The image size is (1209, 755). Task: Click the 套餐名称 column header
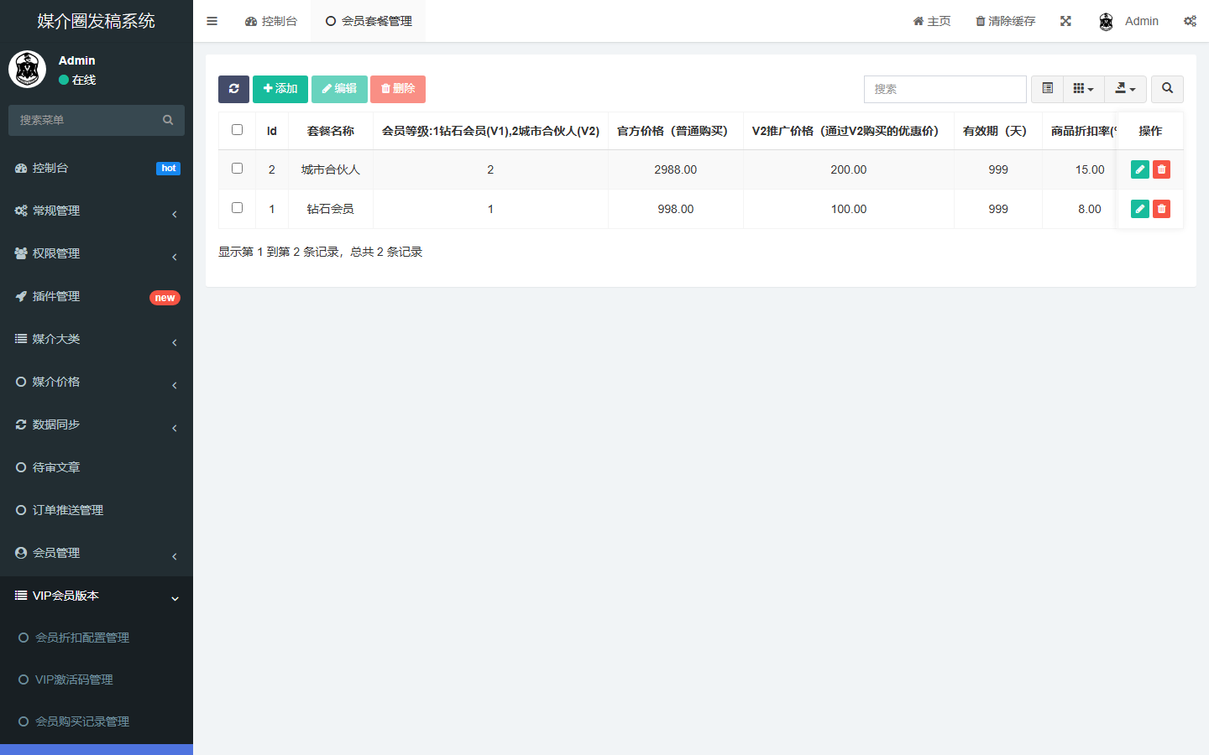click(x=331, y=131)
